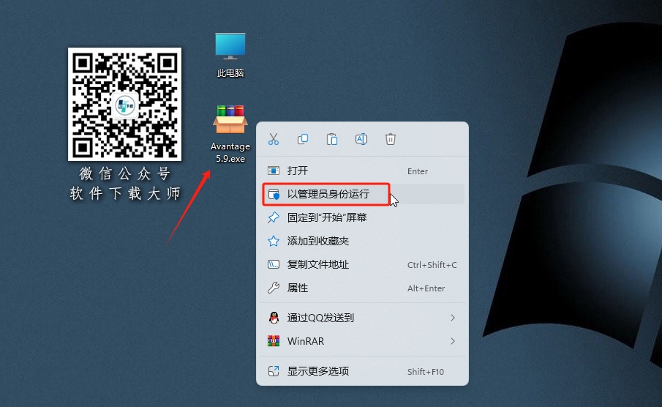This screenshot has height=407, width=662.
Task: Click the Copy icon in context menu
Action: 303,139
